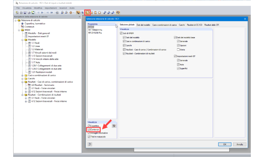Switch to the Carichi tab
The width and height of the screenshot is (264, 157).
coord(182,25)
